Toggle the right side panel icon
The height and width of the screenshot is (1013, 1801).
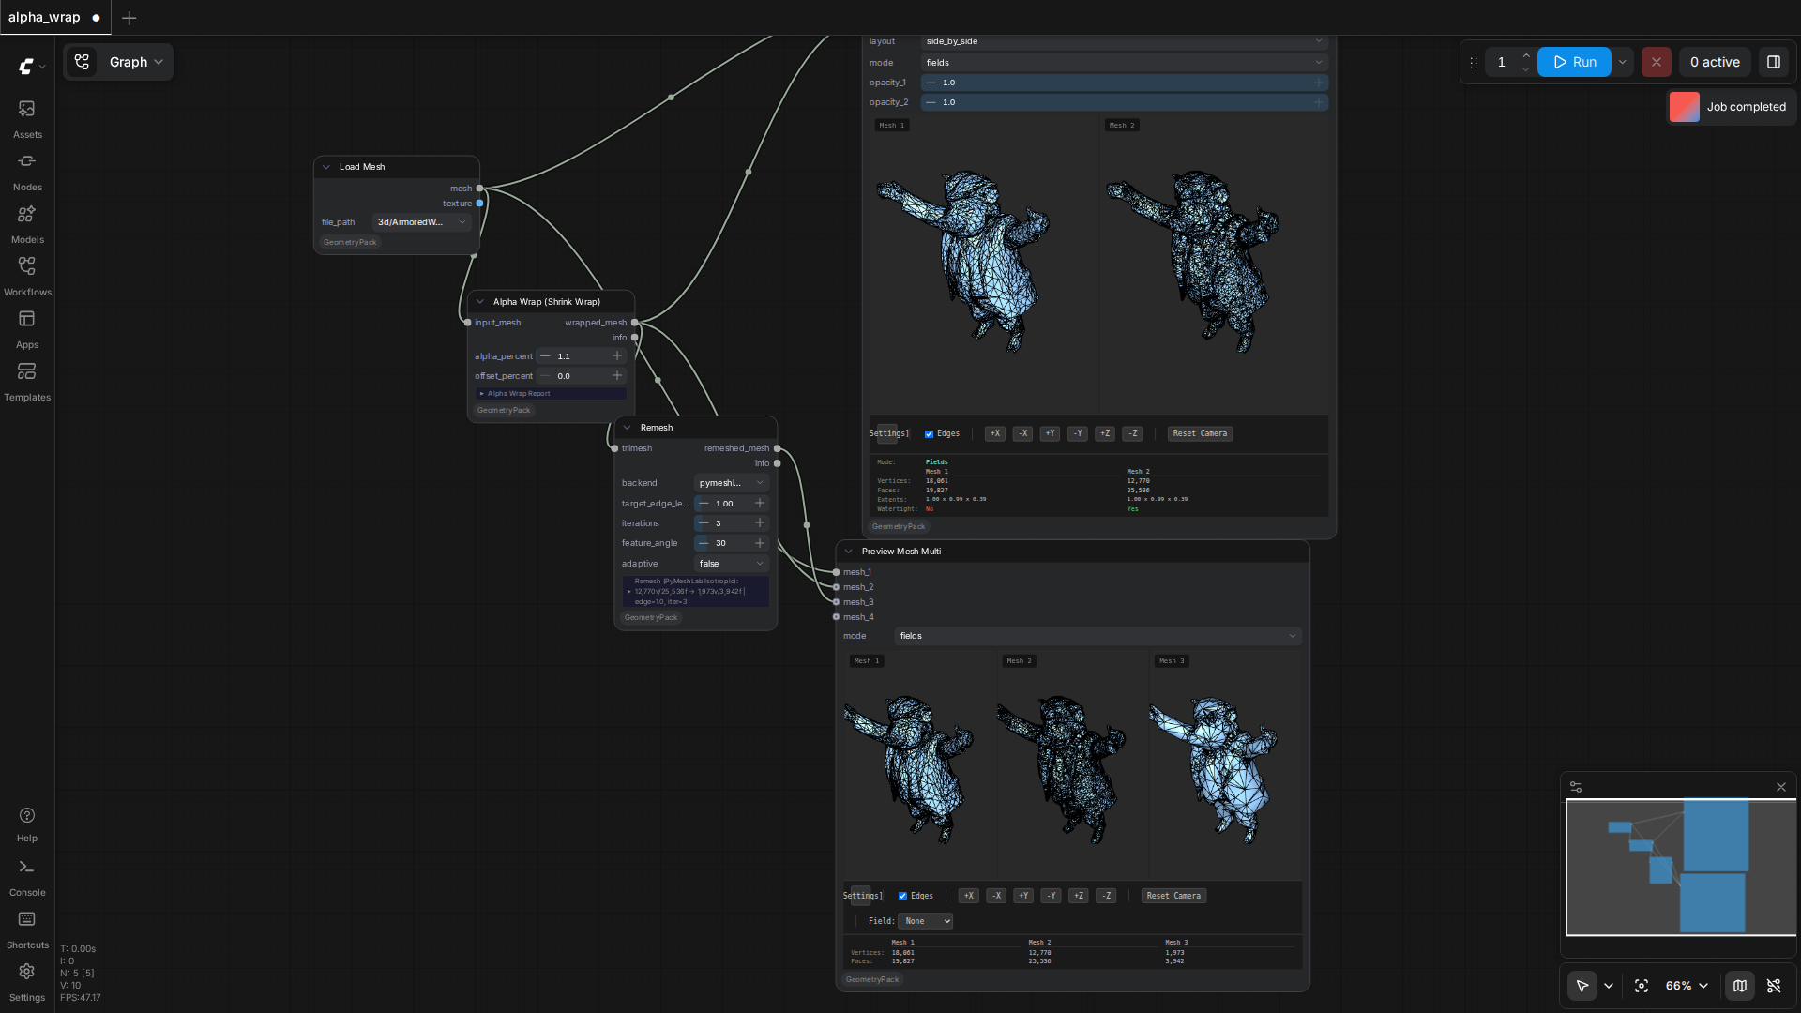(1774, 62)
